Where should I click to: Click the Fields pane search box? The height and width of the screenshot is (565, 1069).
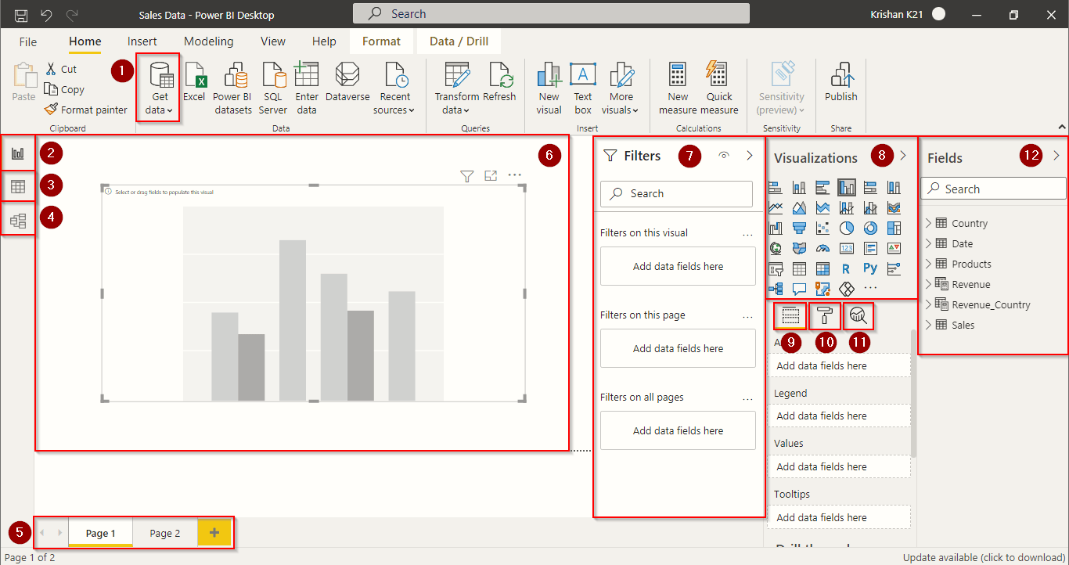click(x=992, y=188)
